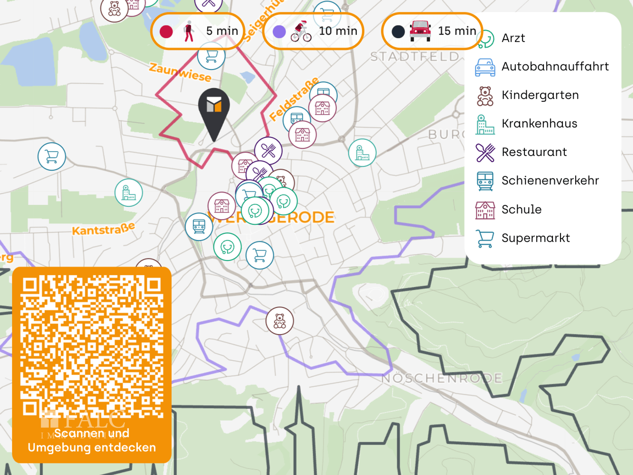Select the supermarket marker near Zaunwiese

pos(211,57)
